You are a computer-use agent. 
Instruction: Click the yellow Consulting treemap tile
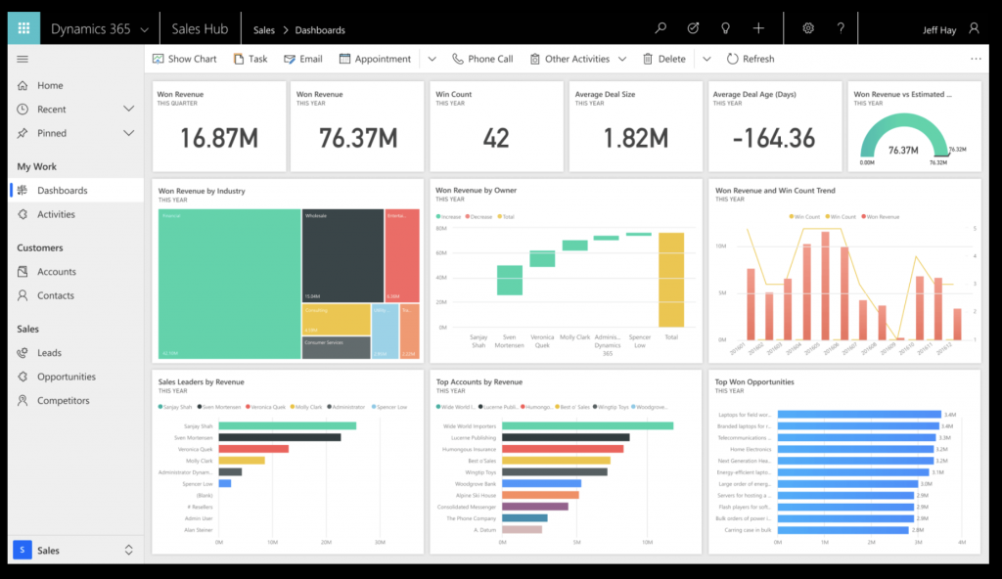(337, 320)
